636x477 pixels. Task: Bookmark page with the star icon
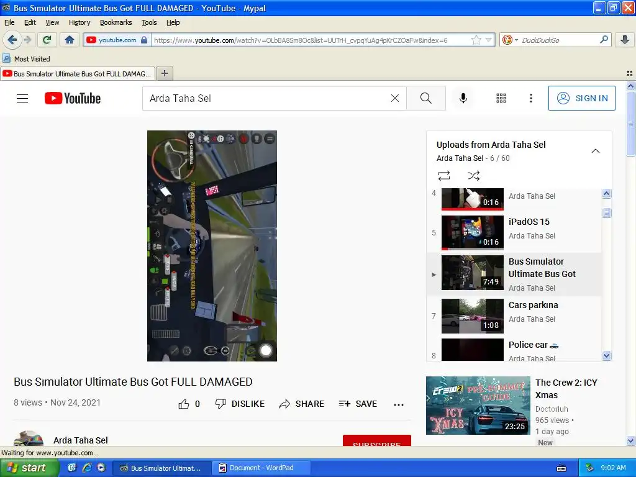click(x=476, y=40)
